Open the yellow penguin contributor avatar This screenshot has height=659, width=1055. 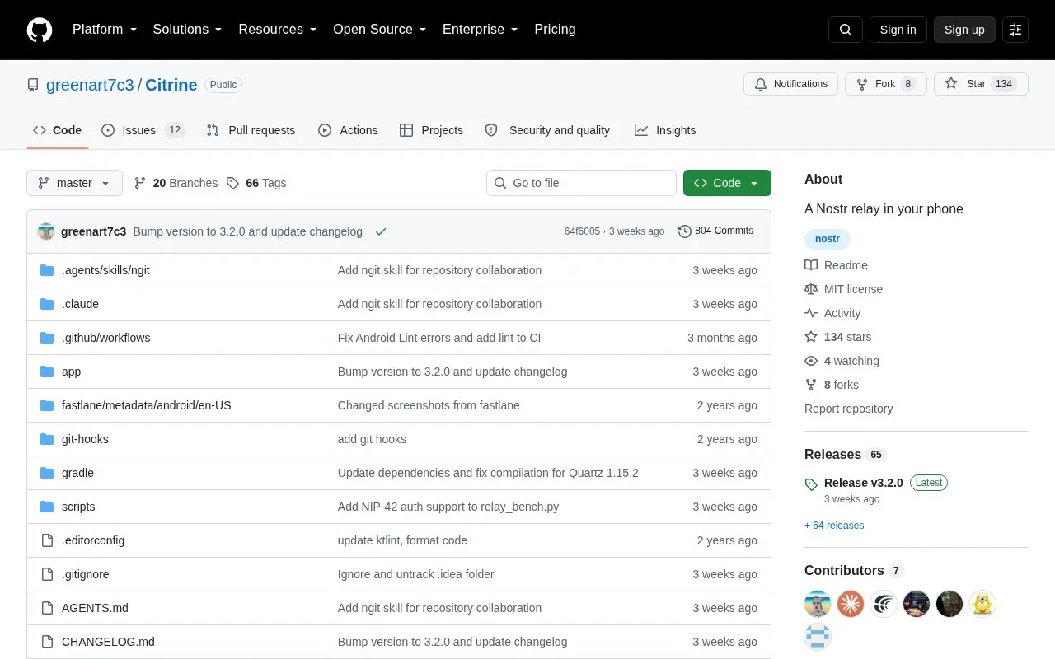point(982,604)
